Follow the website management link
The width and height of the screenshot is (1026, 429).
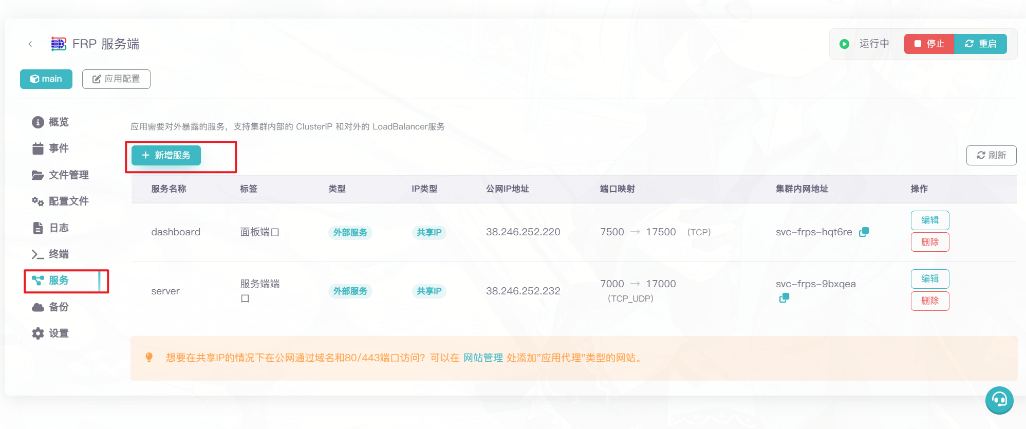[482, 358]
